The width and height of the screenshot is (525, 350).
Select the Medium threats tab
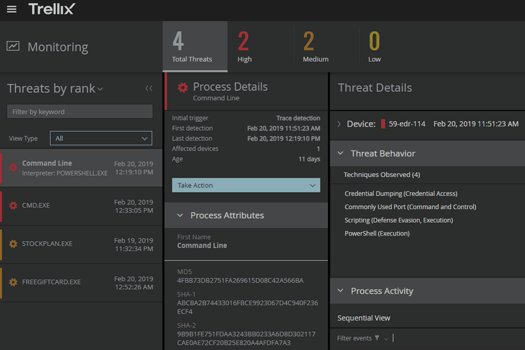pos(326,46)
